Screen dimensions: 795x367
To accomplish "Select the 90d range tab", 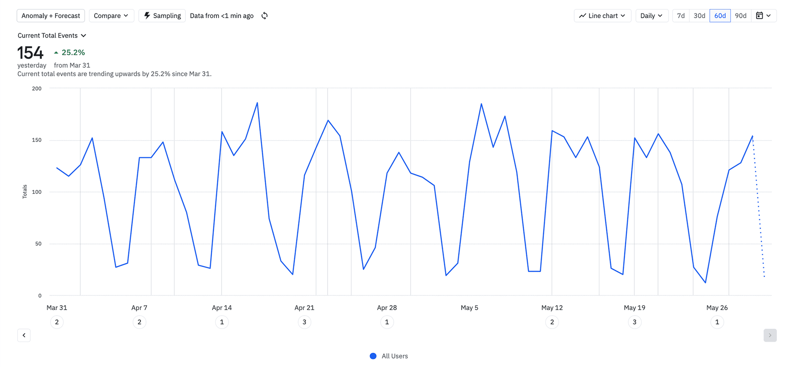I will point(741,16).
